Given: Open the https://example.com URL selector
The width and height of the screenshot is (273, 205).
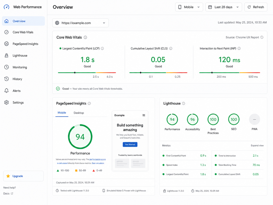Looking at the screenshot, I should click(81, 23).
